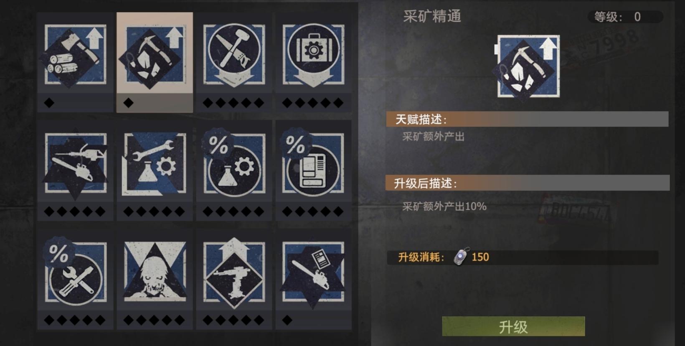Select the highlighted mining mastery pickaxe talent
Image resolution: width=685 pixels, height=346 pixels.
pyautogui.click(x=155, y=55)
